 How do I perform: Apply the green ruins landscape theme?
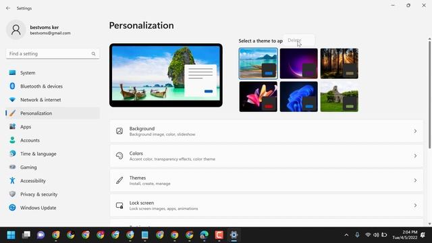(x=339, y=97)
